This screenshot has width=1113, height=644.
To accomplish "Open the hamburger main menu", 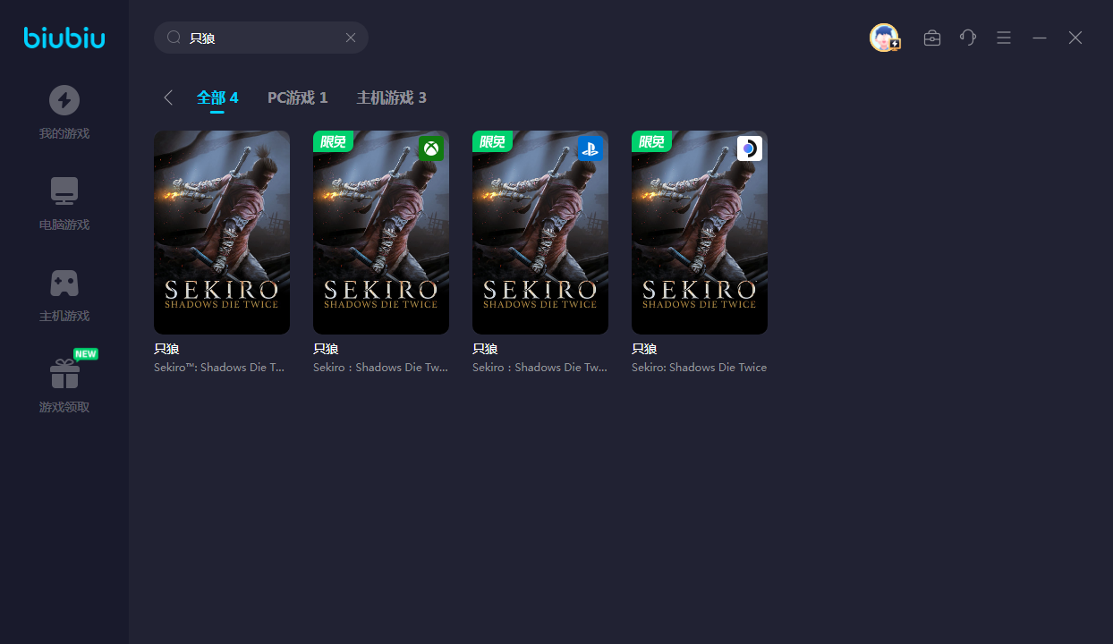I will tap(1004, 38).
